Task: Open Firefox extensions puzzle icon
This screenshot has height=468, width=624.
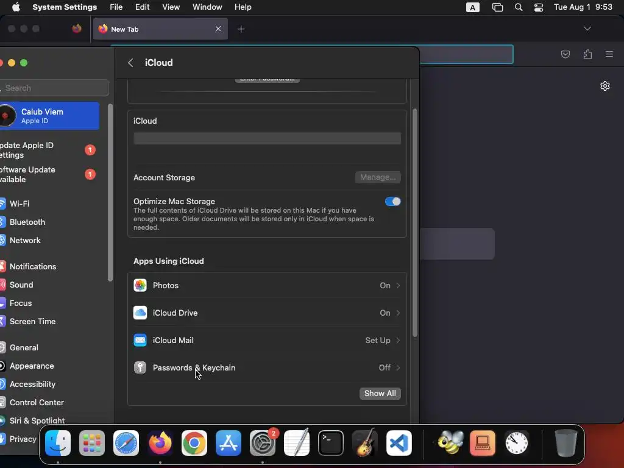Action: pyautogui.click(x=587, y=54)
